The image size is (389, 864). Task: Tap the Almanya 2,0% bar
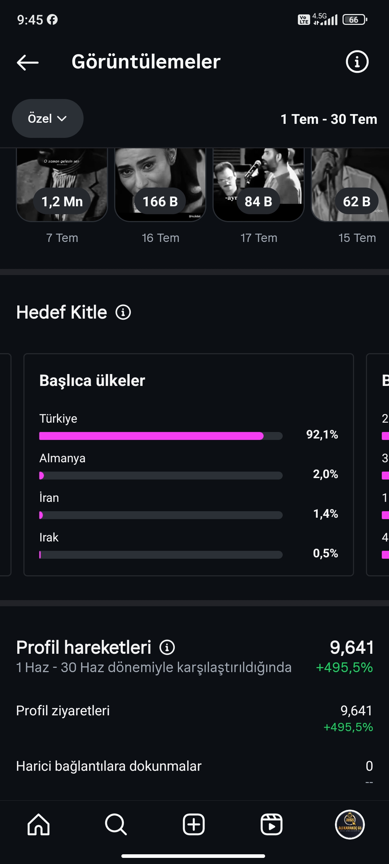pyautogui.click(x=161, y=476)
